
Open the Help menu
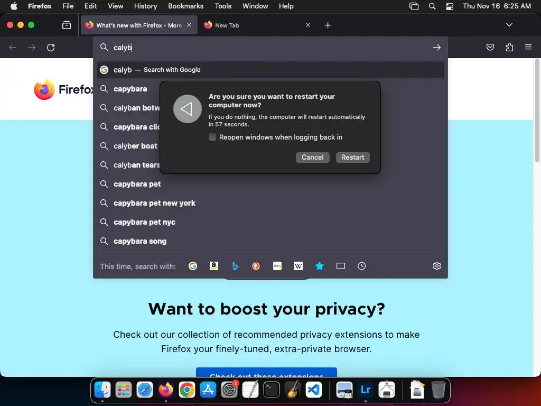coord(286,6)
